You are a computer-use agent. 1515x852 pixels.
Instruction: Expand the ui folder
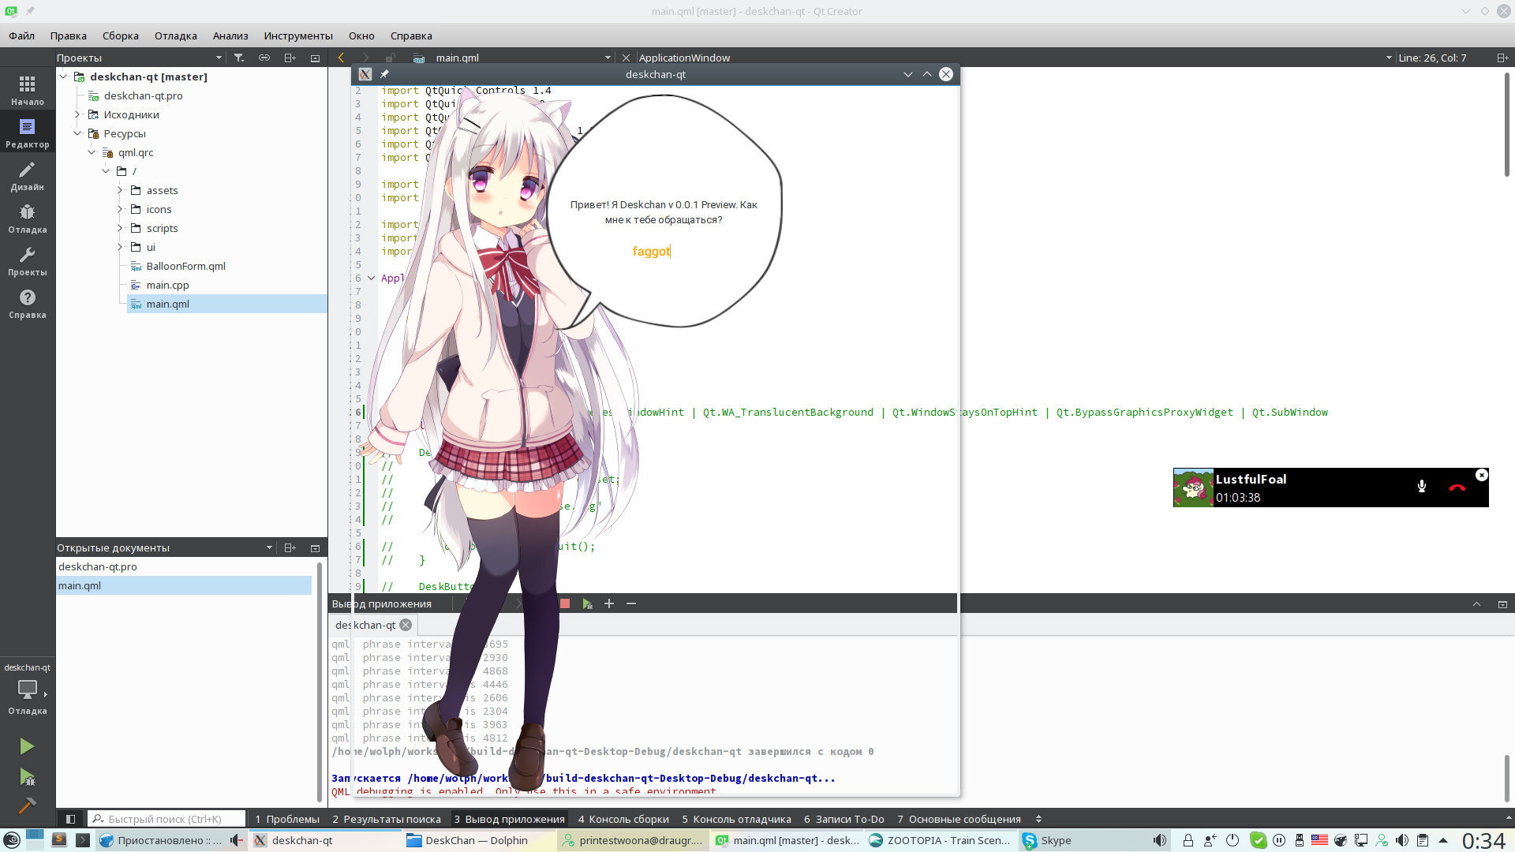(120, 247)
